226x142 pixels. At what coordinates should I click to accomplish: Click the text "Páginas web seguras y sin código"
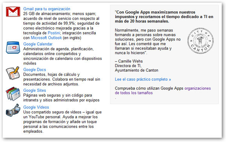click(x=58, y=95)
